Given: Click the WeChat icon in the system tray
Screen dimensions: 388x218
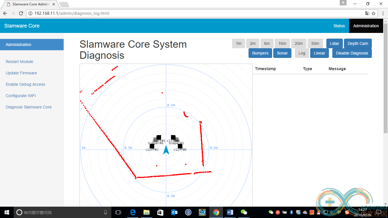Looking at the screenshot, I should [x=271, y=212].
